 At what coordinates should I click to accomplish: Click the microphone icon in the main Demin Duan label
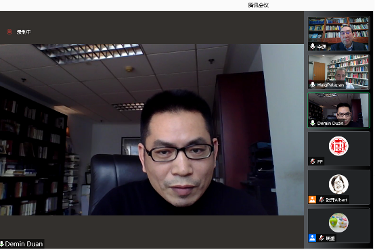point(2,244)
